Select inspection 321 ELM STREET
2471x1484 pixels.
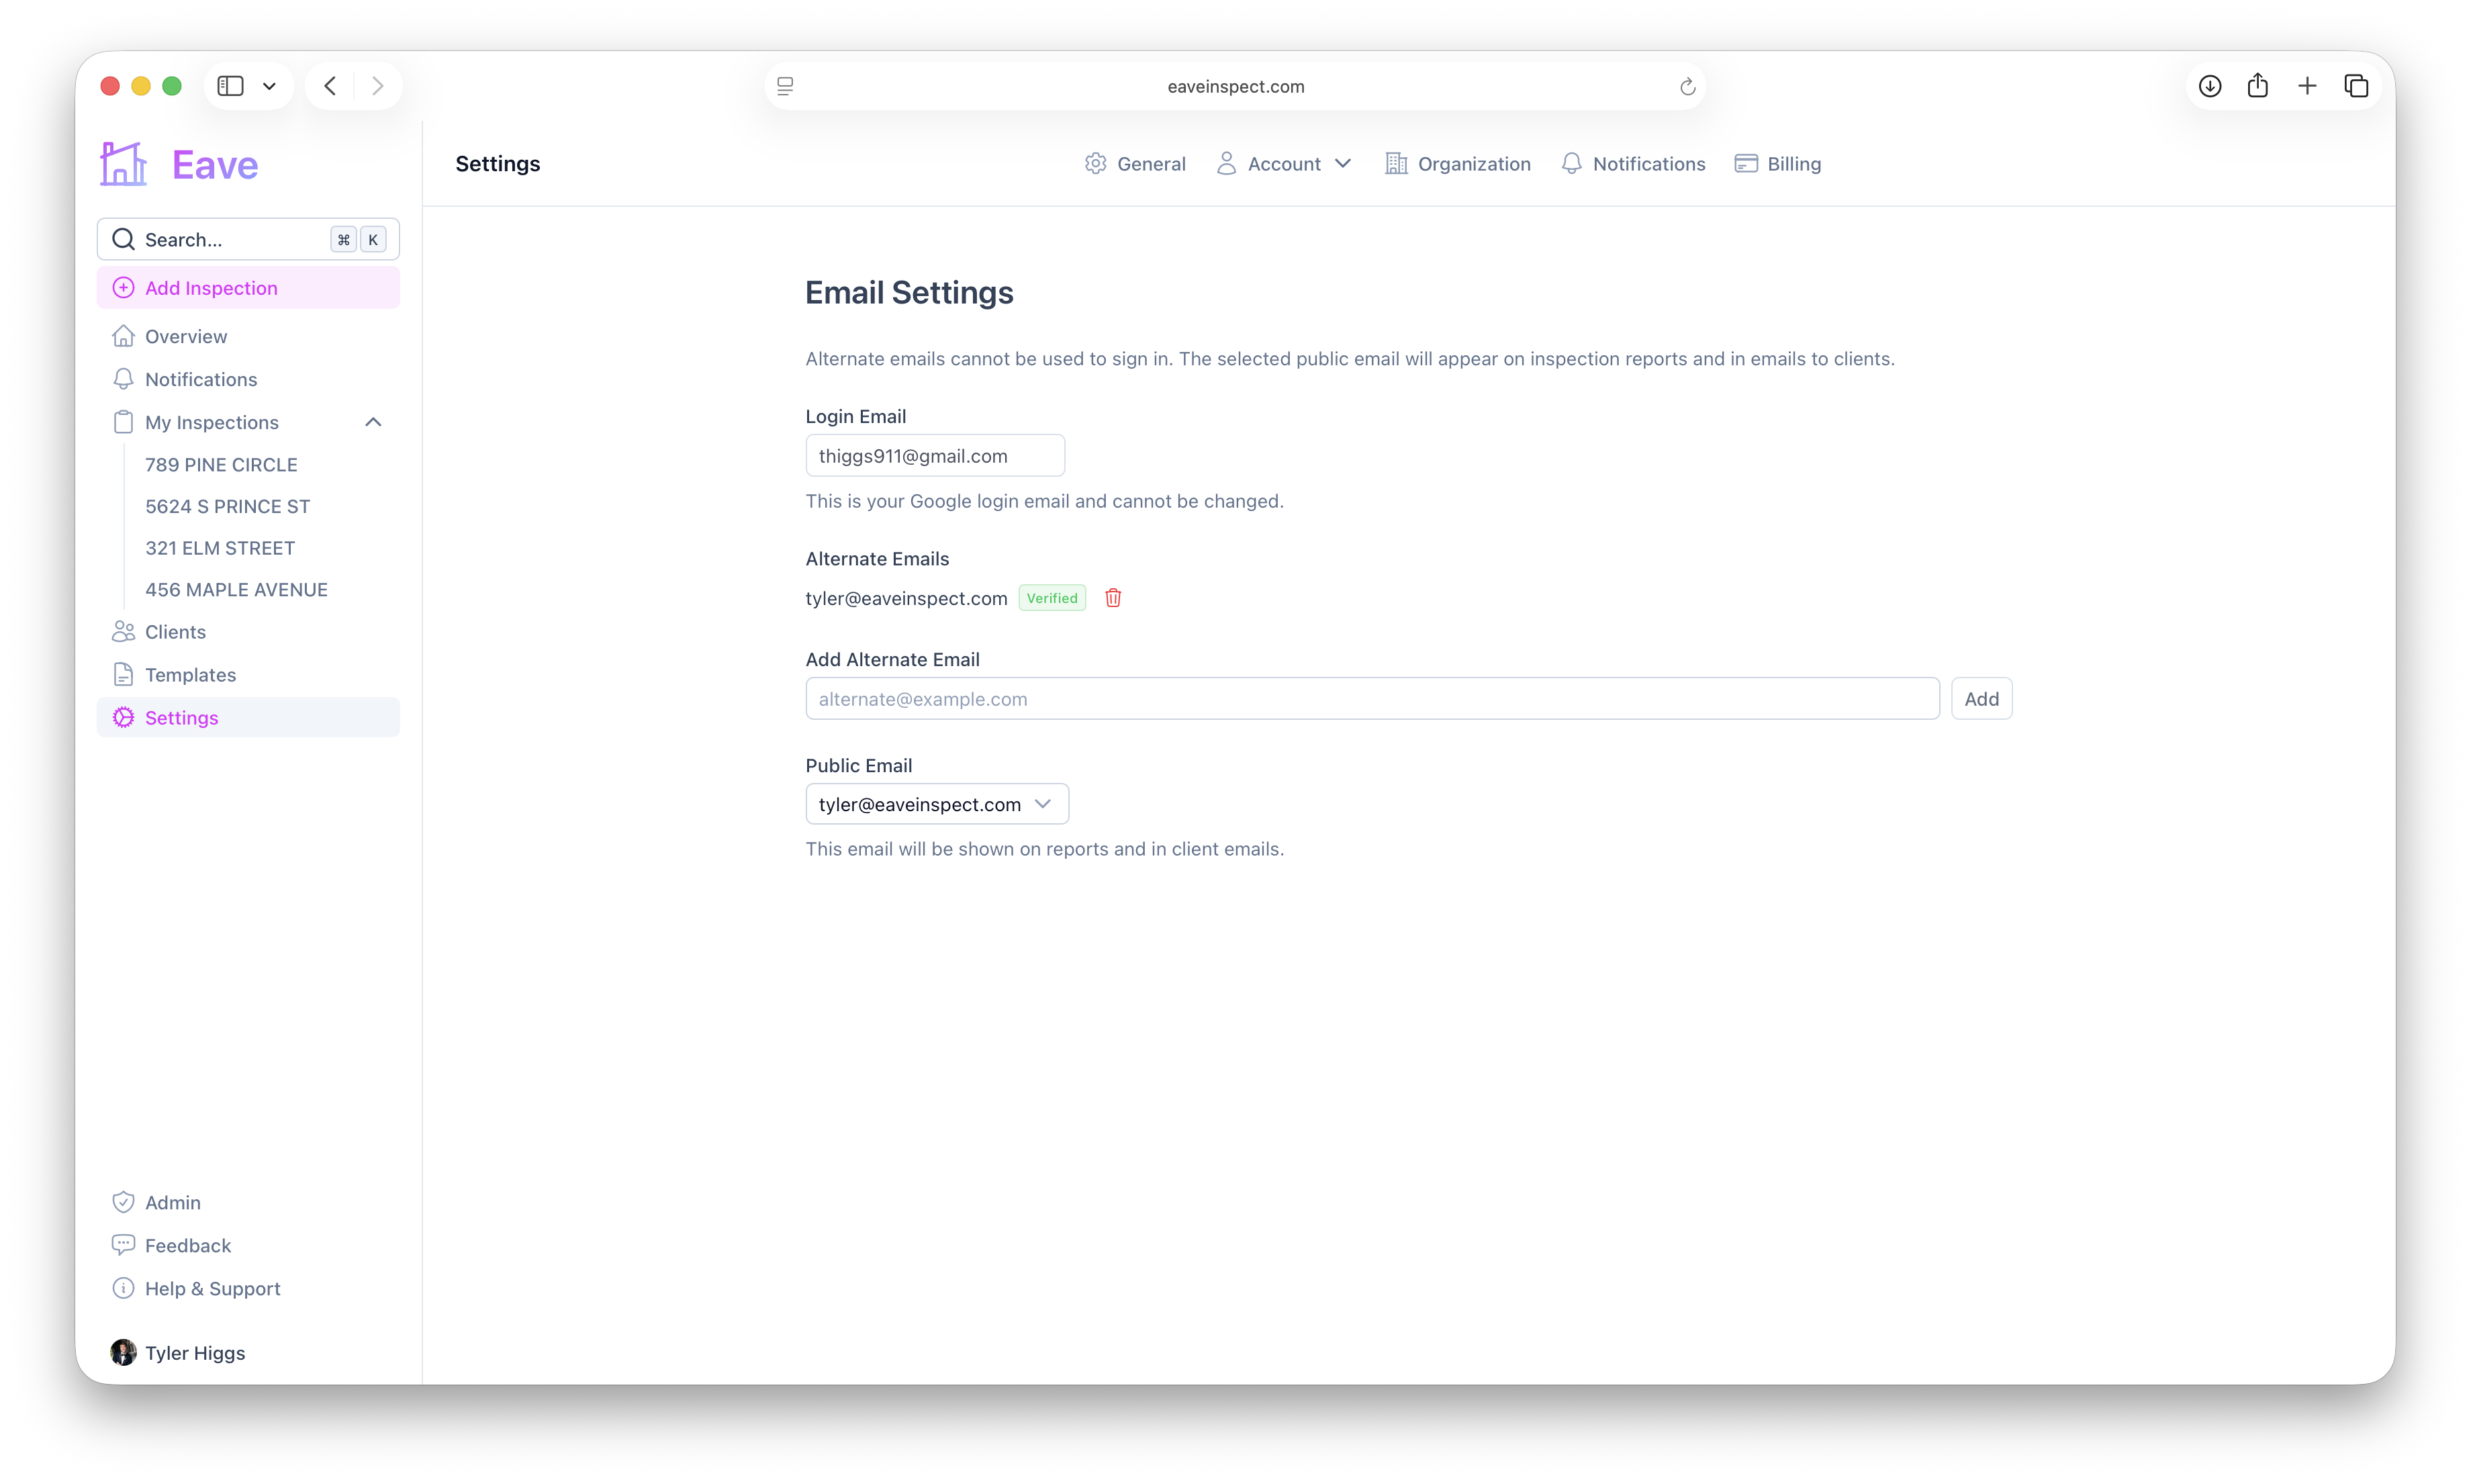tap(220, 548)
